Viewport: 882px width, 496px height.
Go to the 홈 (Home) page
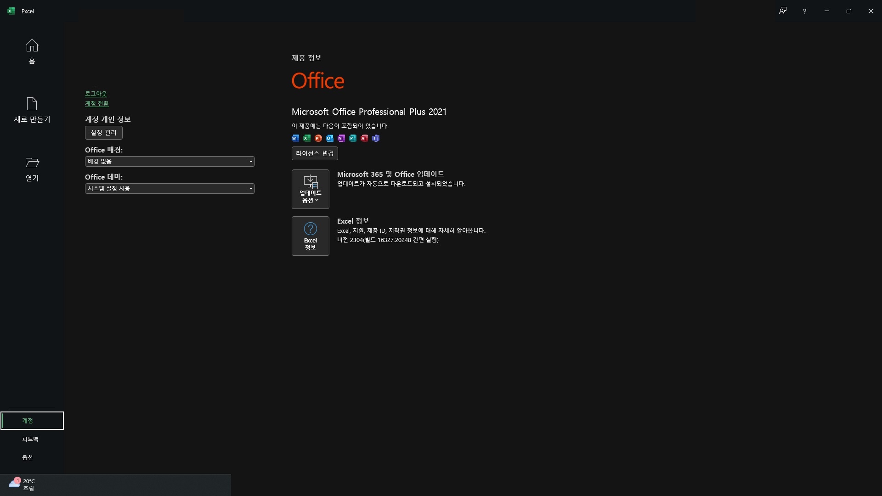click(32, 51)
